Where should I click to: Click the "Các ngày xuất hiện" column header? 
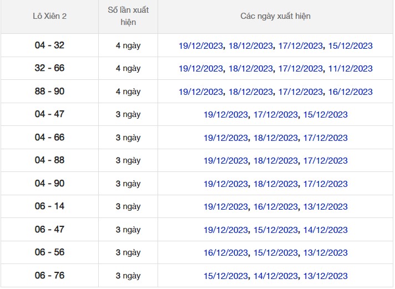coord(275,16)
